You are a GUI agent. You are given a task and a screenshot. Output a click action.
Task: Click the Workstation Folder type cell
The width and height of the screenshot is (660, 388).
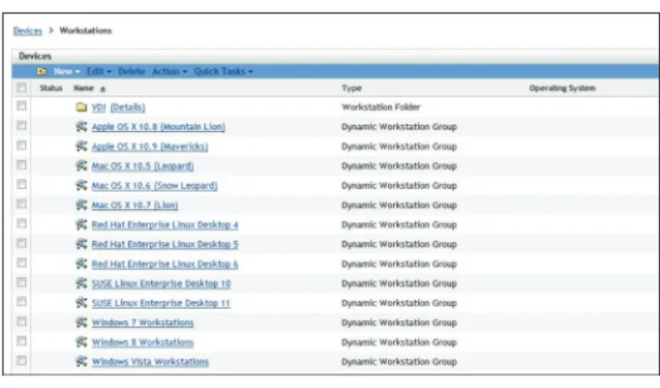[381, 107]
